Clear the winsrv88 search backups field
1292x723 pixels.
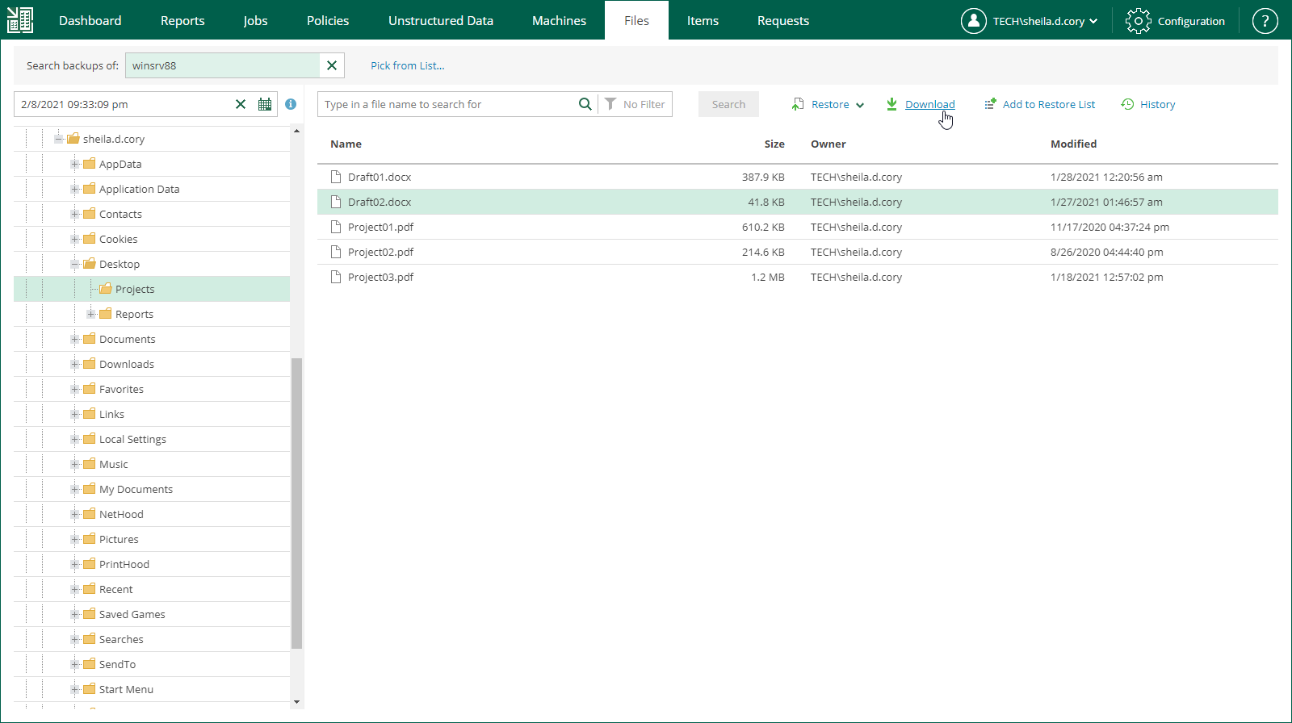click(x=332, y=65)
